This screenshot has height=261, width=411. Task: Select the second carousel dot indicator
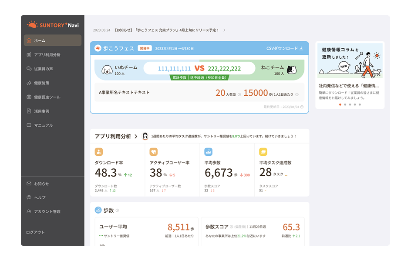(x=345, y=104)
